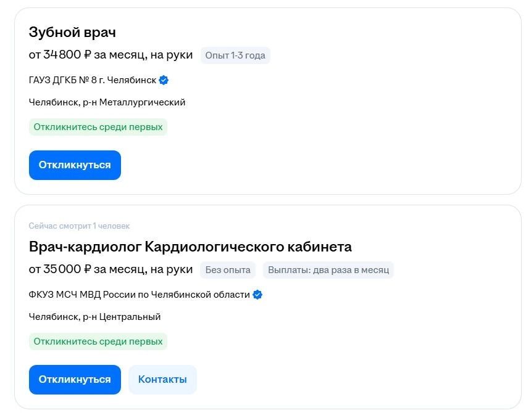Click Выплаты: два раза в месяц tag
This screenshot has height=413, width=526.
328,270
